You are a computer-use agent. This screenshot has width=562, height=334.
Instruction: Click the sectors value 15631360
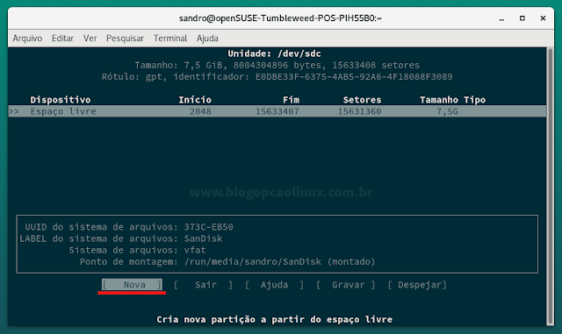[x=359, y=111]
